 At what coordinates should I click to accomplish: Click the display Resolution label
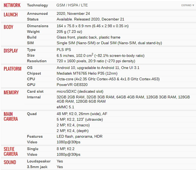point(37,61)
